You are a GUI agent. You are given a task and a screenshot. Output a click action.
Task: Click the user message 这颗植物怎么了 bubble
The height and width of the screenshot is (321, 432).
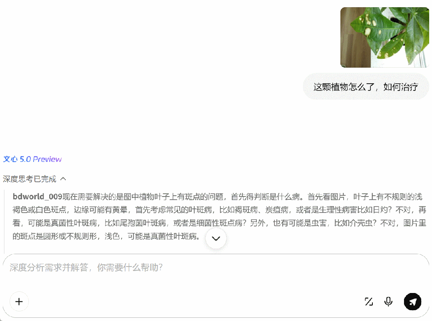tap(366, 86)
